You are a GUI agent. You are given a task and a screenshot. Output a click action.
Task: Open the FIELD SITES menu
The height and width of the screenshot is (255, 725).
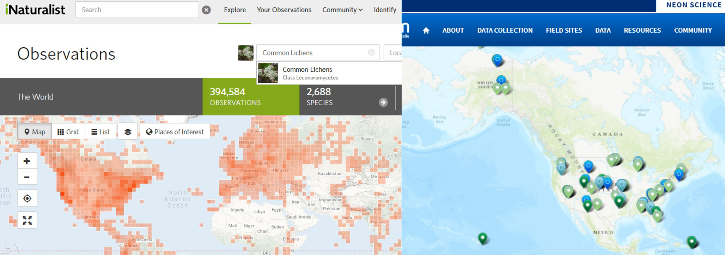563,31
